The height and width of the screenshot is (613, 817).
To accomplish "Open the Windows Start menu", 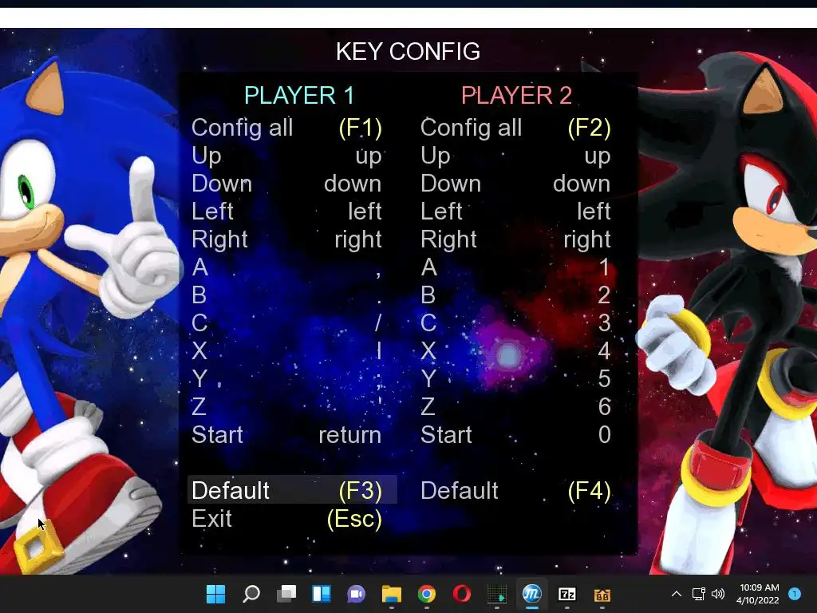I will (x=215, y=594).
